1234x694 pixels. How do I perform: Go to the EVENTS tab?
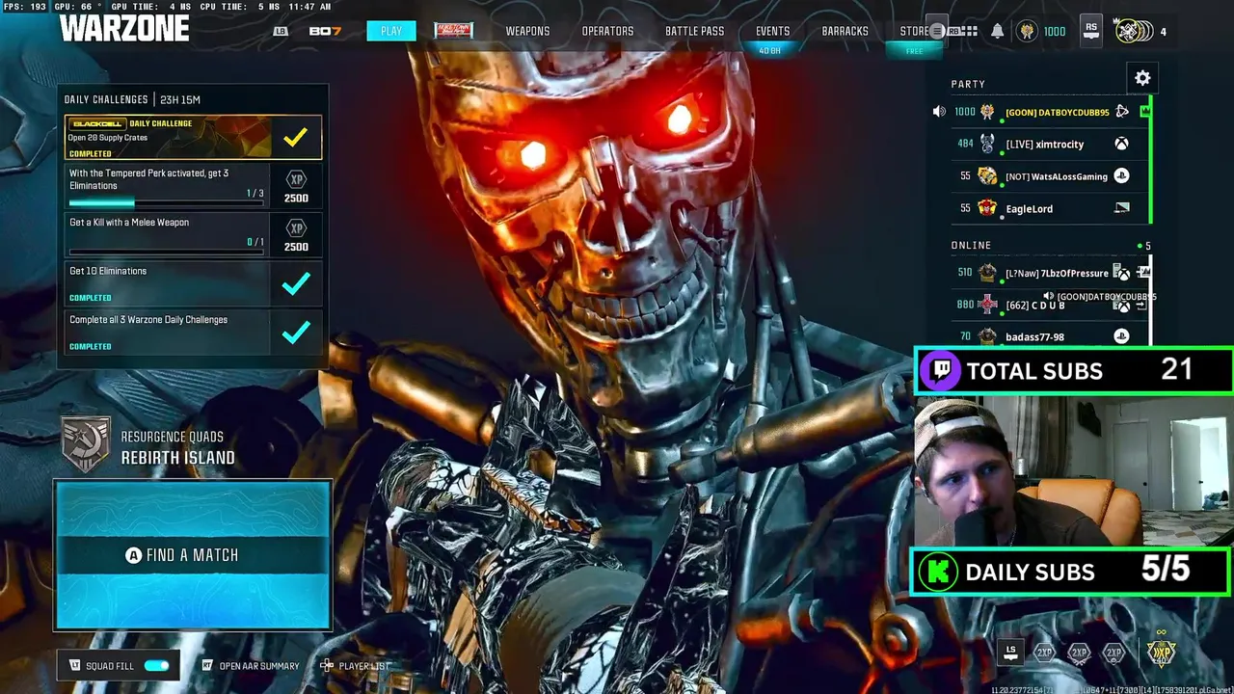click(772, 31)
